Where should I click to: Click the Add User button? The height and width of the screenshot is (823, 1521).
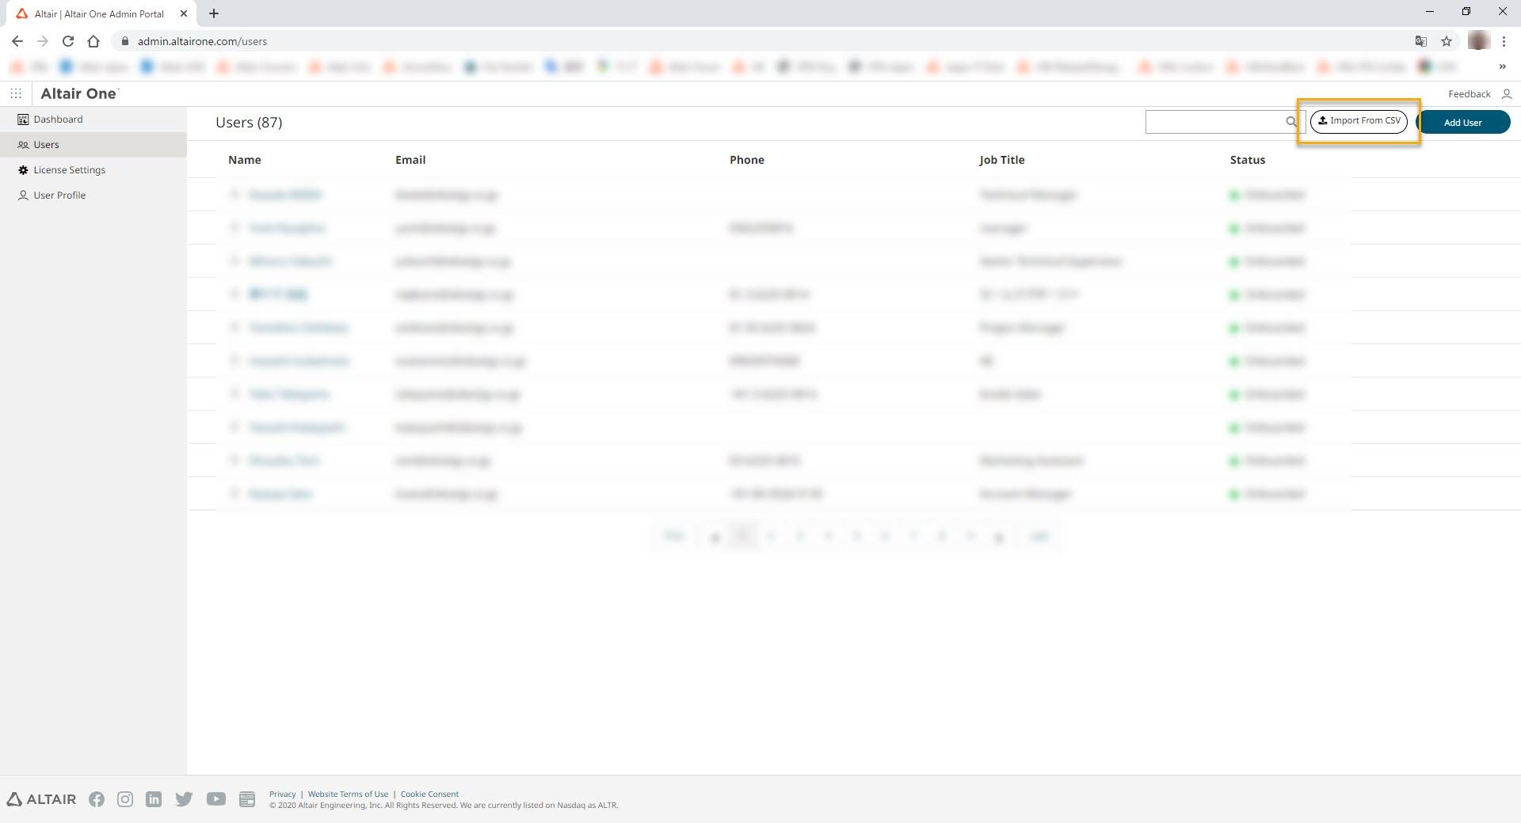pos(1464,122)
